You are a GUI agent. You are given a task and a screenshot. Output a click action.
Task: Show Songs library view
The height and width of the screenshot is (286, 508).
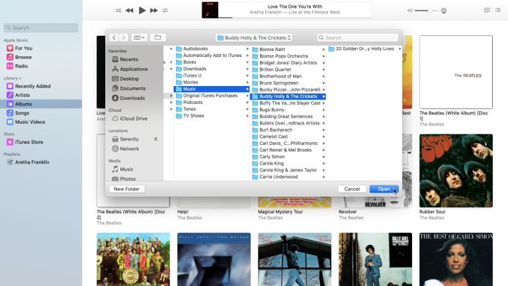tap(22, 113)
